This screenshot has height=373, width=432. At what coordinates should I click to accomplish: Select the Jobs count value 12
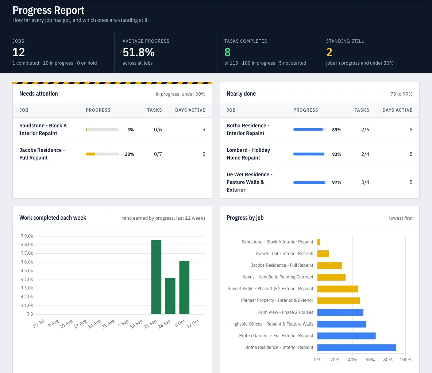[19, 53]
